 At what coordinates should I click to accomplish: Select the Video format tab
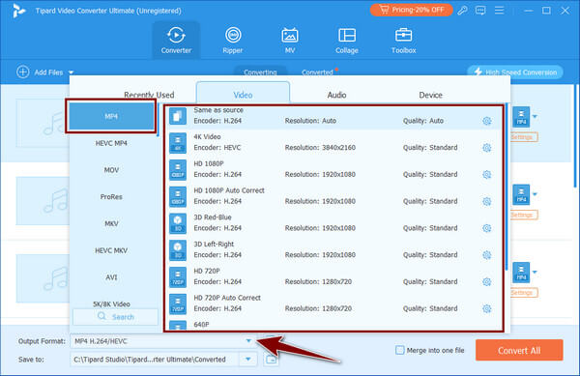coord(243,94)
